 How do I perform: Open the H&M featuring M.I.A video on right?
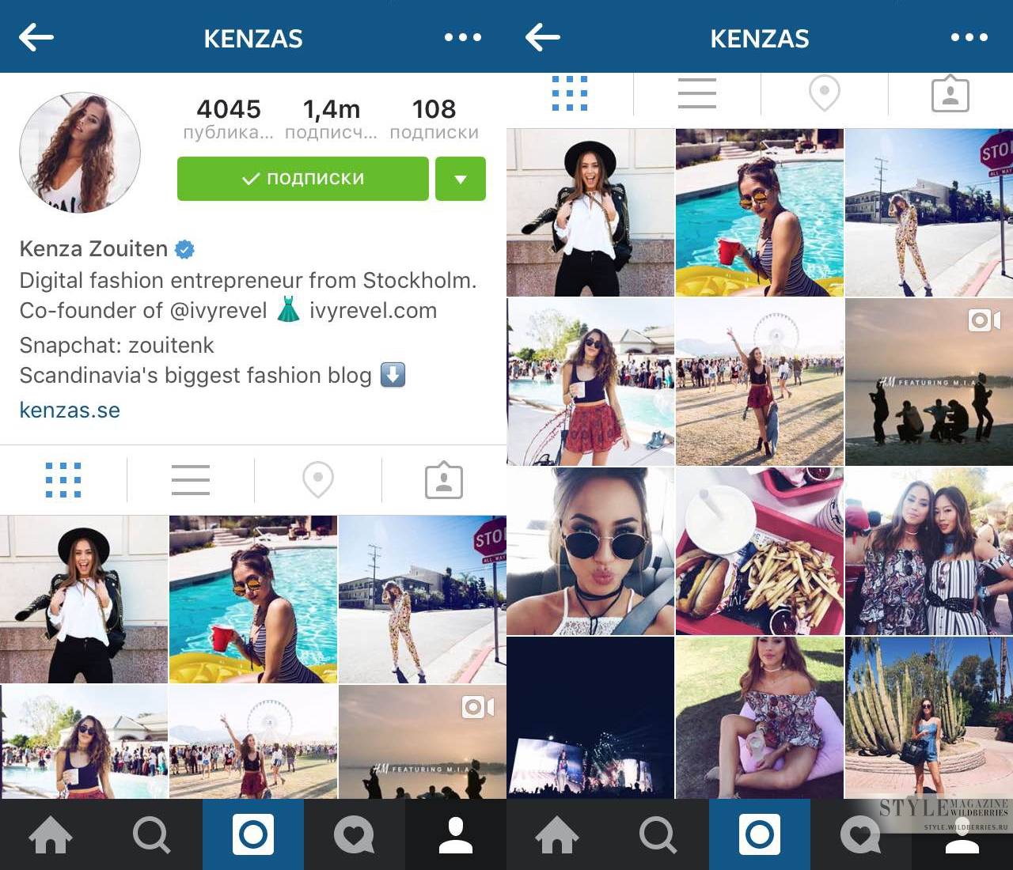(x=929, y=382)
